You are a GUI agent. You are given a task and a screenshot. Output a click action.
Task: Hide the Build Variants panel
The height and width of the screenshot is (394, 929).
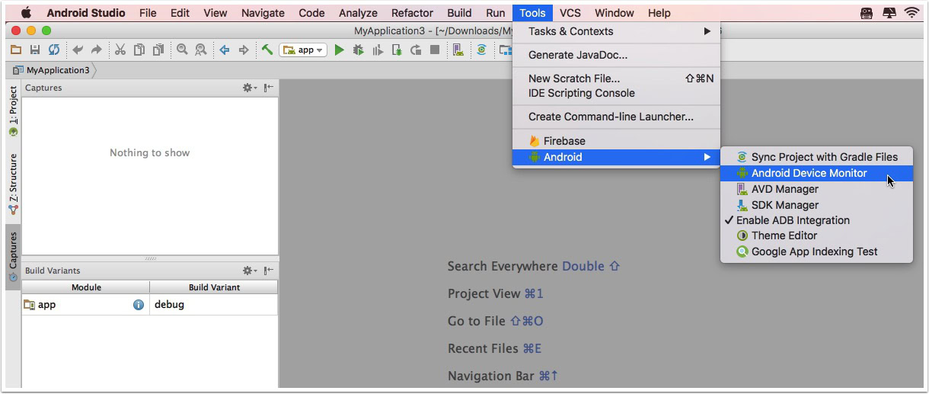pyautogui.click(x=269, y=271)
